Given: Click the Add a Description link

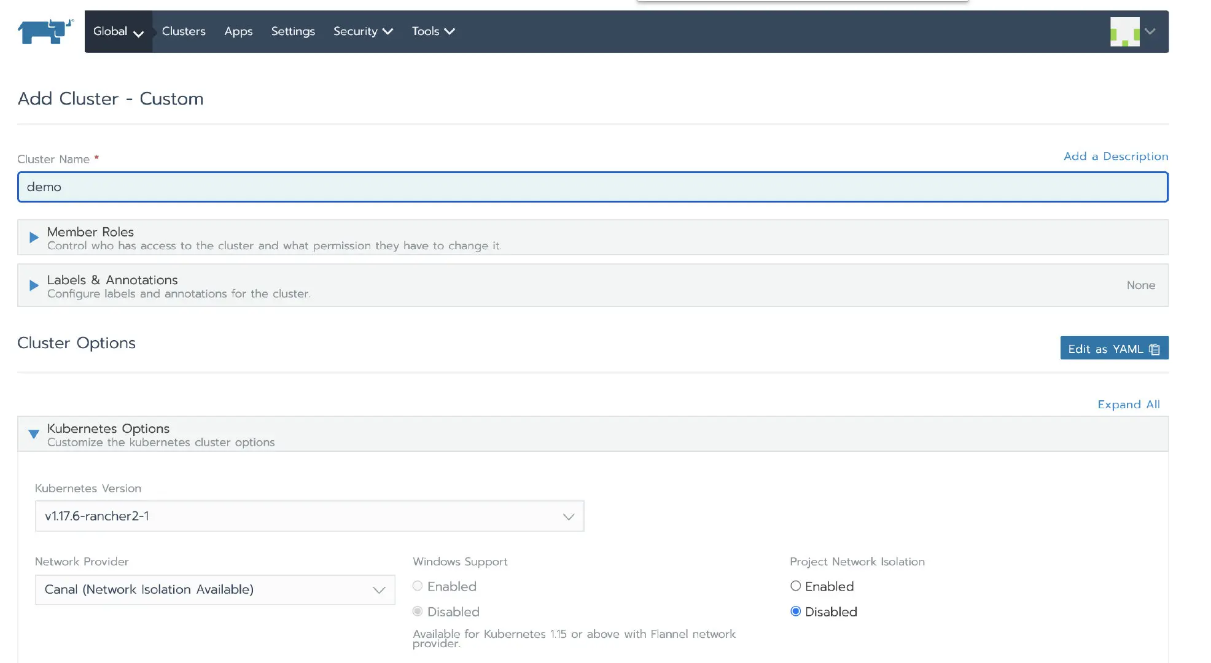Looking at the screenshot, I should pyautogui.click(x=1115, y=157).
